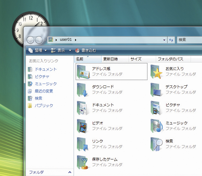Click the user folder icon in address bar
Image resolution: width=202 pixels, height=176 pixels.
pyautogui.click(x=51, y=40)
